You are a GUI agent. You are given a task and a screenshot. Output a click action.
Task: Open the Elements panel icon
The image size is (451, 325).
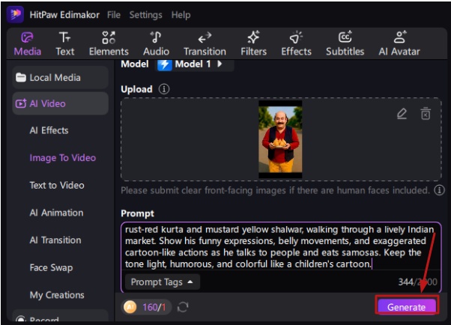coord(109,43)
